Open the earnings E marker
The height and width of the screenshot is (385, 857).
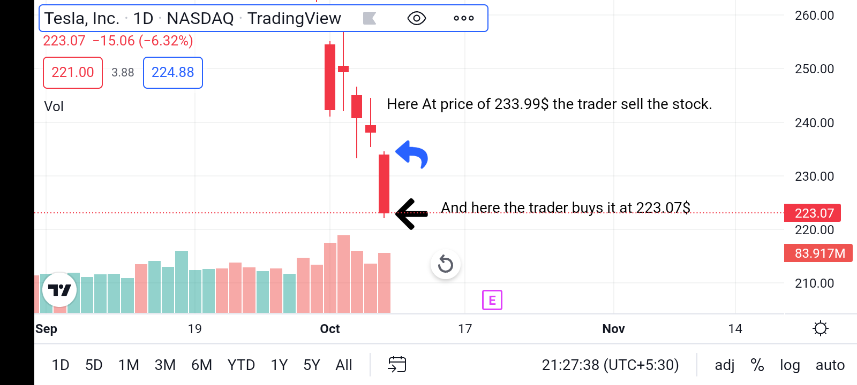tap(492, 300)
